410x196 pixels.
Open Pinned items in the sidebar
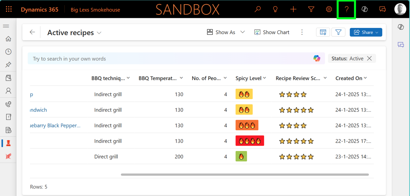(x=8, y=64)
